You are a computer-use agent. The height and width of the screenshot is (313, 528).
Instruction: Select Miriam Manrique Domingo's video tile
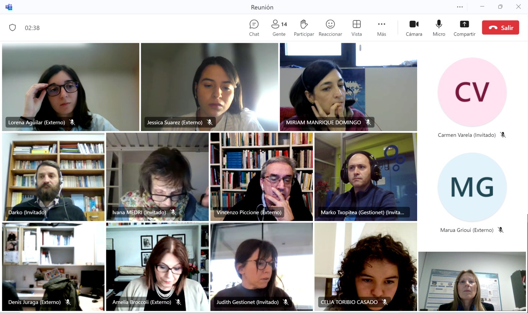[x=348, y=87]
